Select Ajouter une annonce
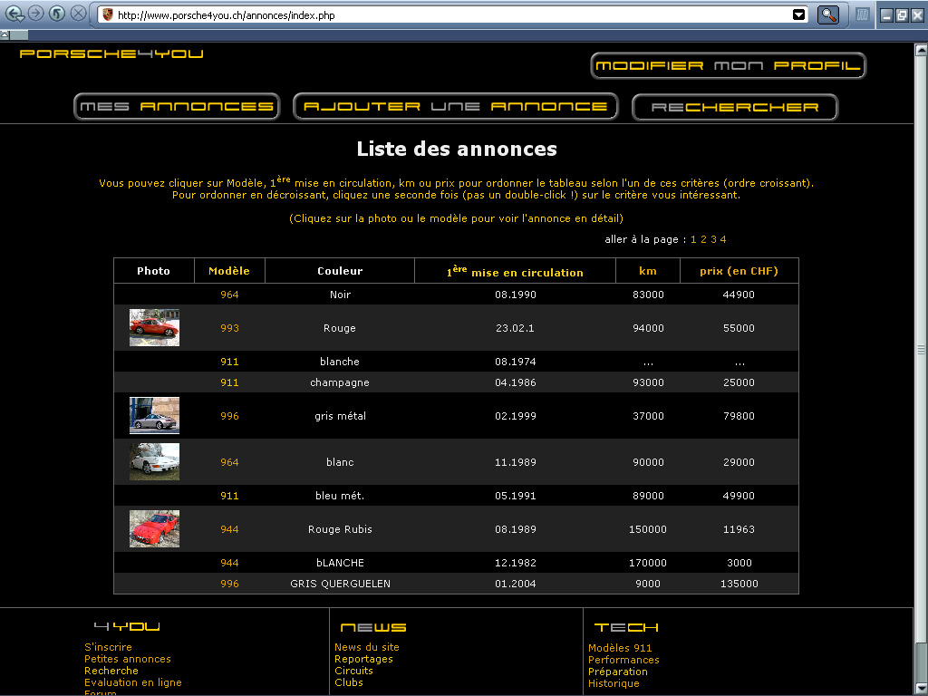The height and width of the screenshot is (696, 928). pos(455,107)
